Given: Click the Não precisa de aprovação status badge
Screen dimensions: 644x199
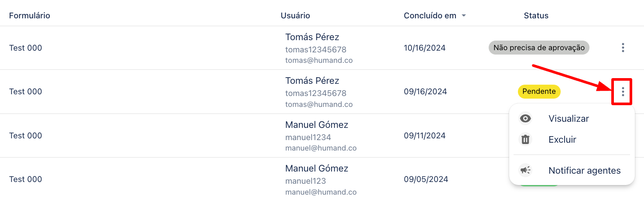Looking at the screenshot, I should (539, 48).
